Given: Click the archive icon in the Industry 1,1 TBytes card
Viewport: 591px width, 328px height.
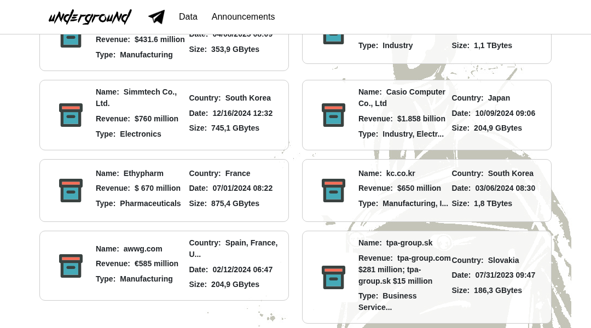Looking at the screenshot, I should coord(333,39).
